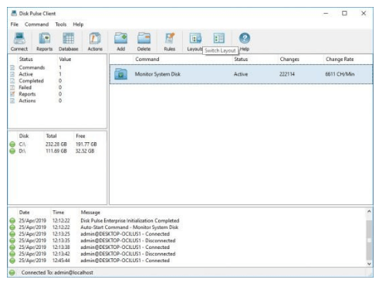Open the Command menu
Image resolution: width=379 pixels, height=283 pixels.
click(x=36, y=24)
